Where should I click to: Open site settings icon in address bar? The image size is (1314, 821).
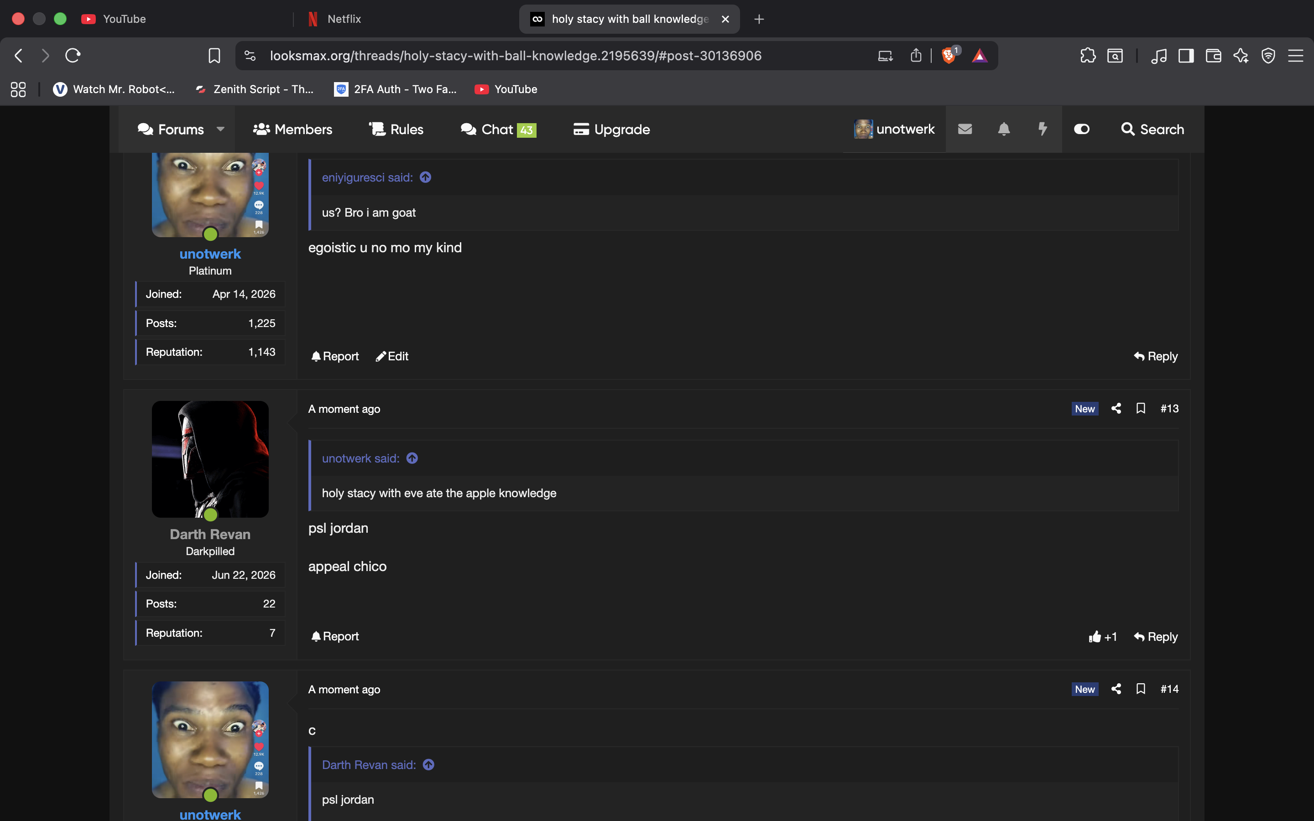click(x=250, y=55)
